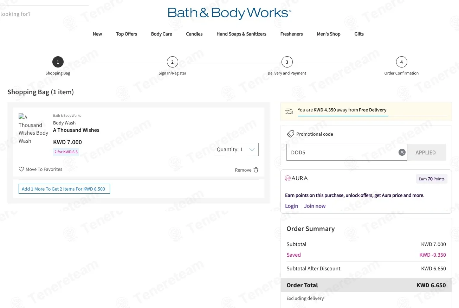Click Add 1 More To Get 2 Items button
Viewport: 459px width, 308px height.
(x=64, y=189)
